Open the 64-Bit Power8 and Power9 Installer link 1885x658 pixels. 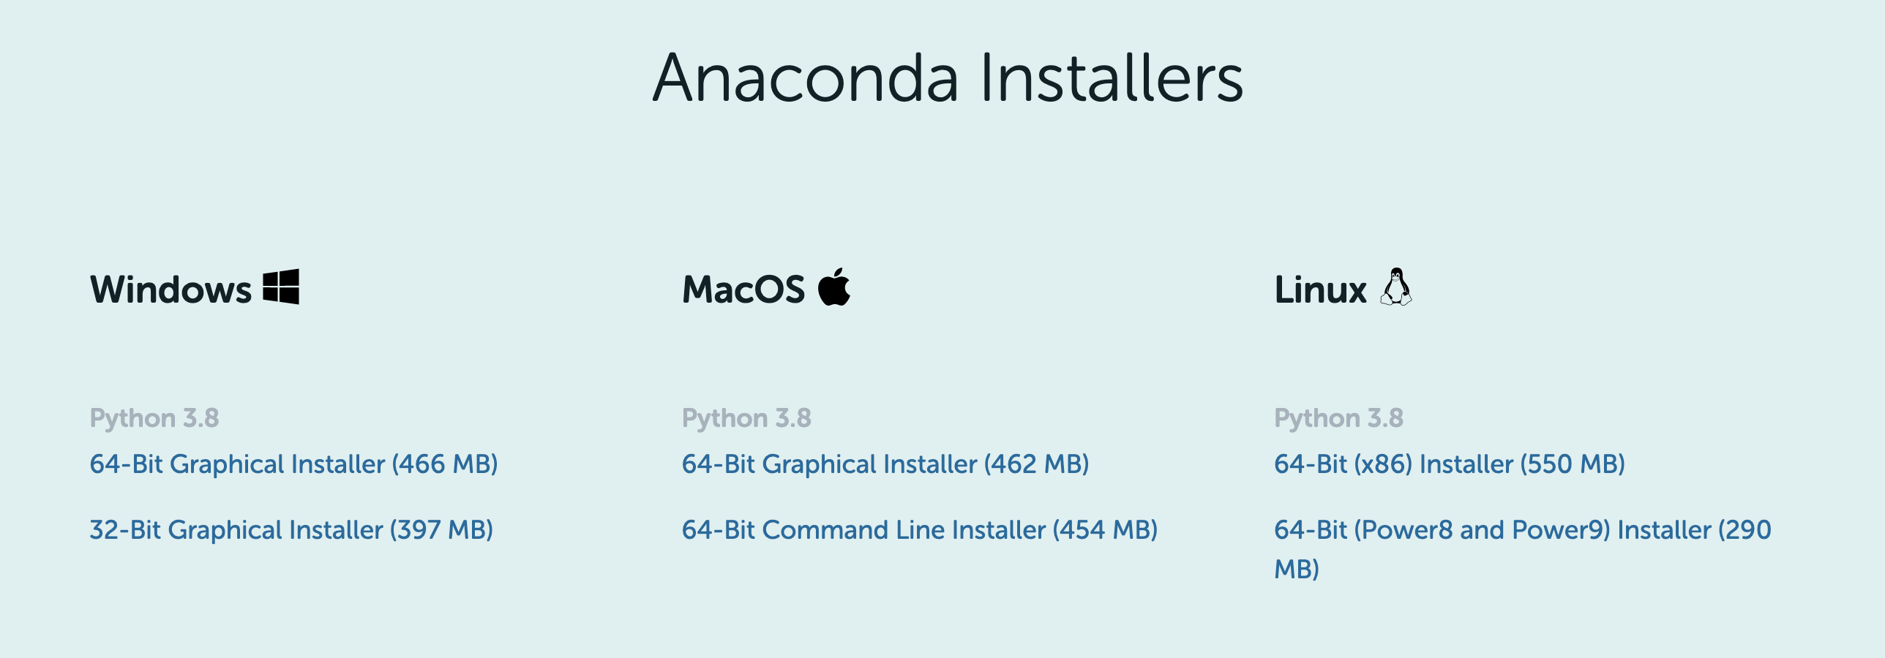click(x=1523, y=530)
